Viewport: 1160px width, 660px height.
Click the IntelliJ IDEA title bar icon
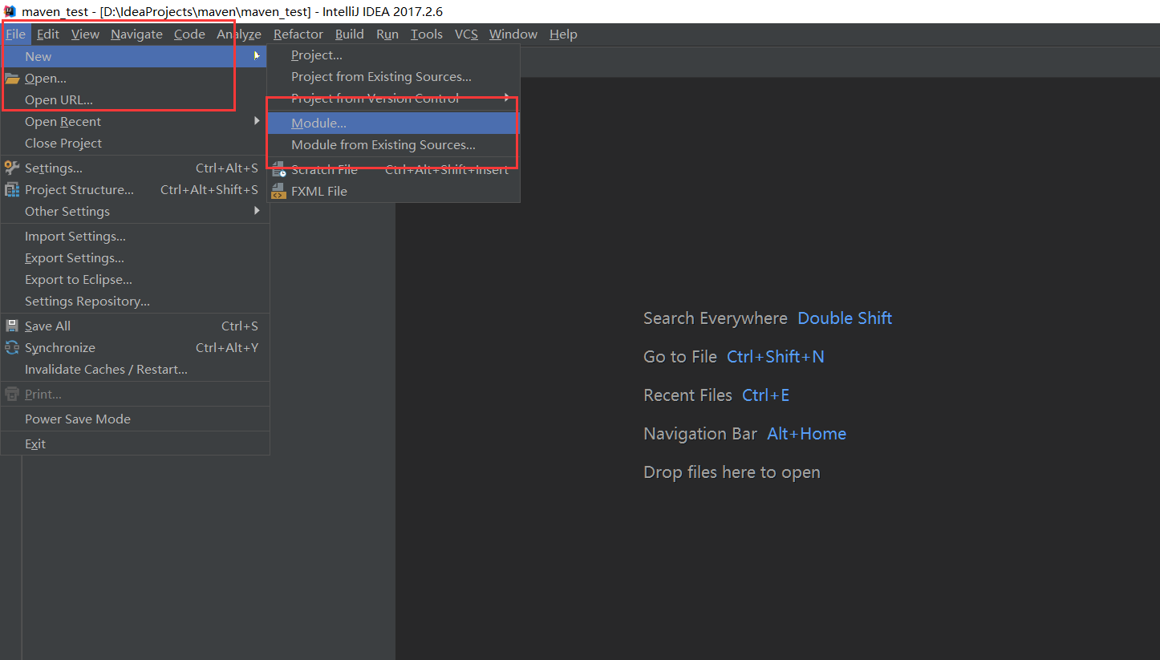point(10,11)
